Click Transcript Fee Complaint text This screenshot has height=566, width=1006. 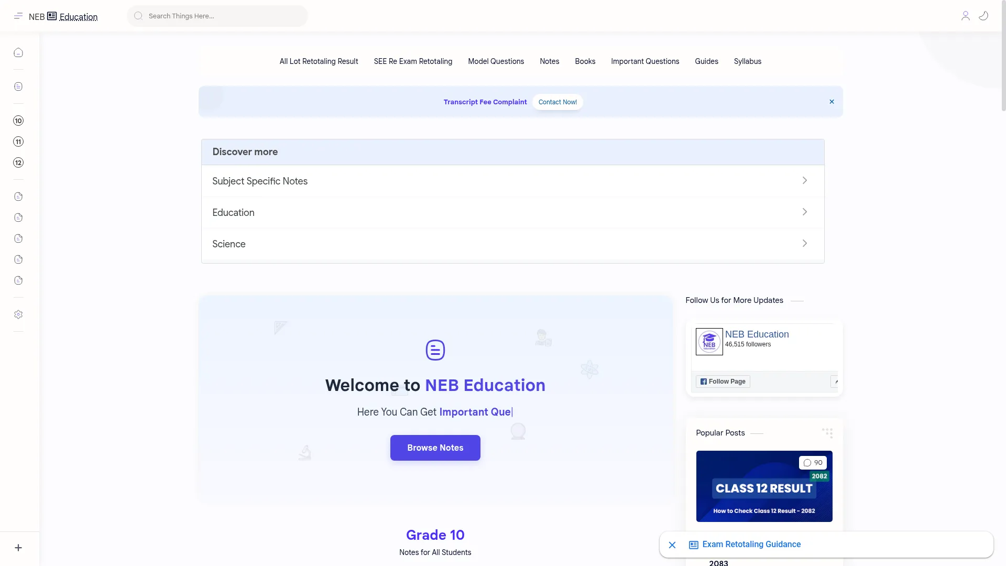point(485,102)
